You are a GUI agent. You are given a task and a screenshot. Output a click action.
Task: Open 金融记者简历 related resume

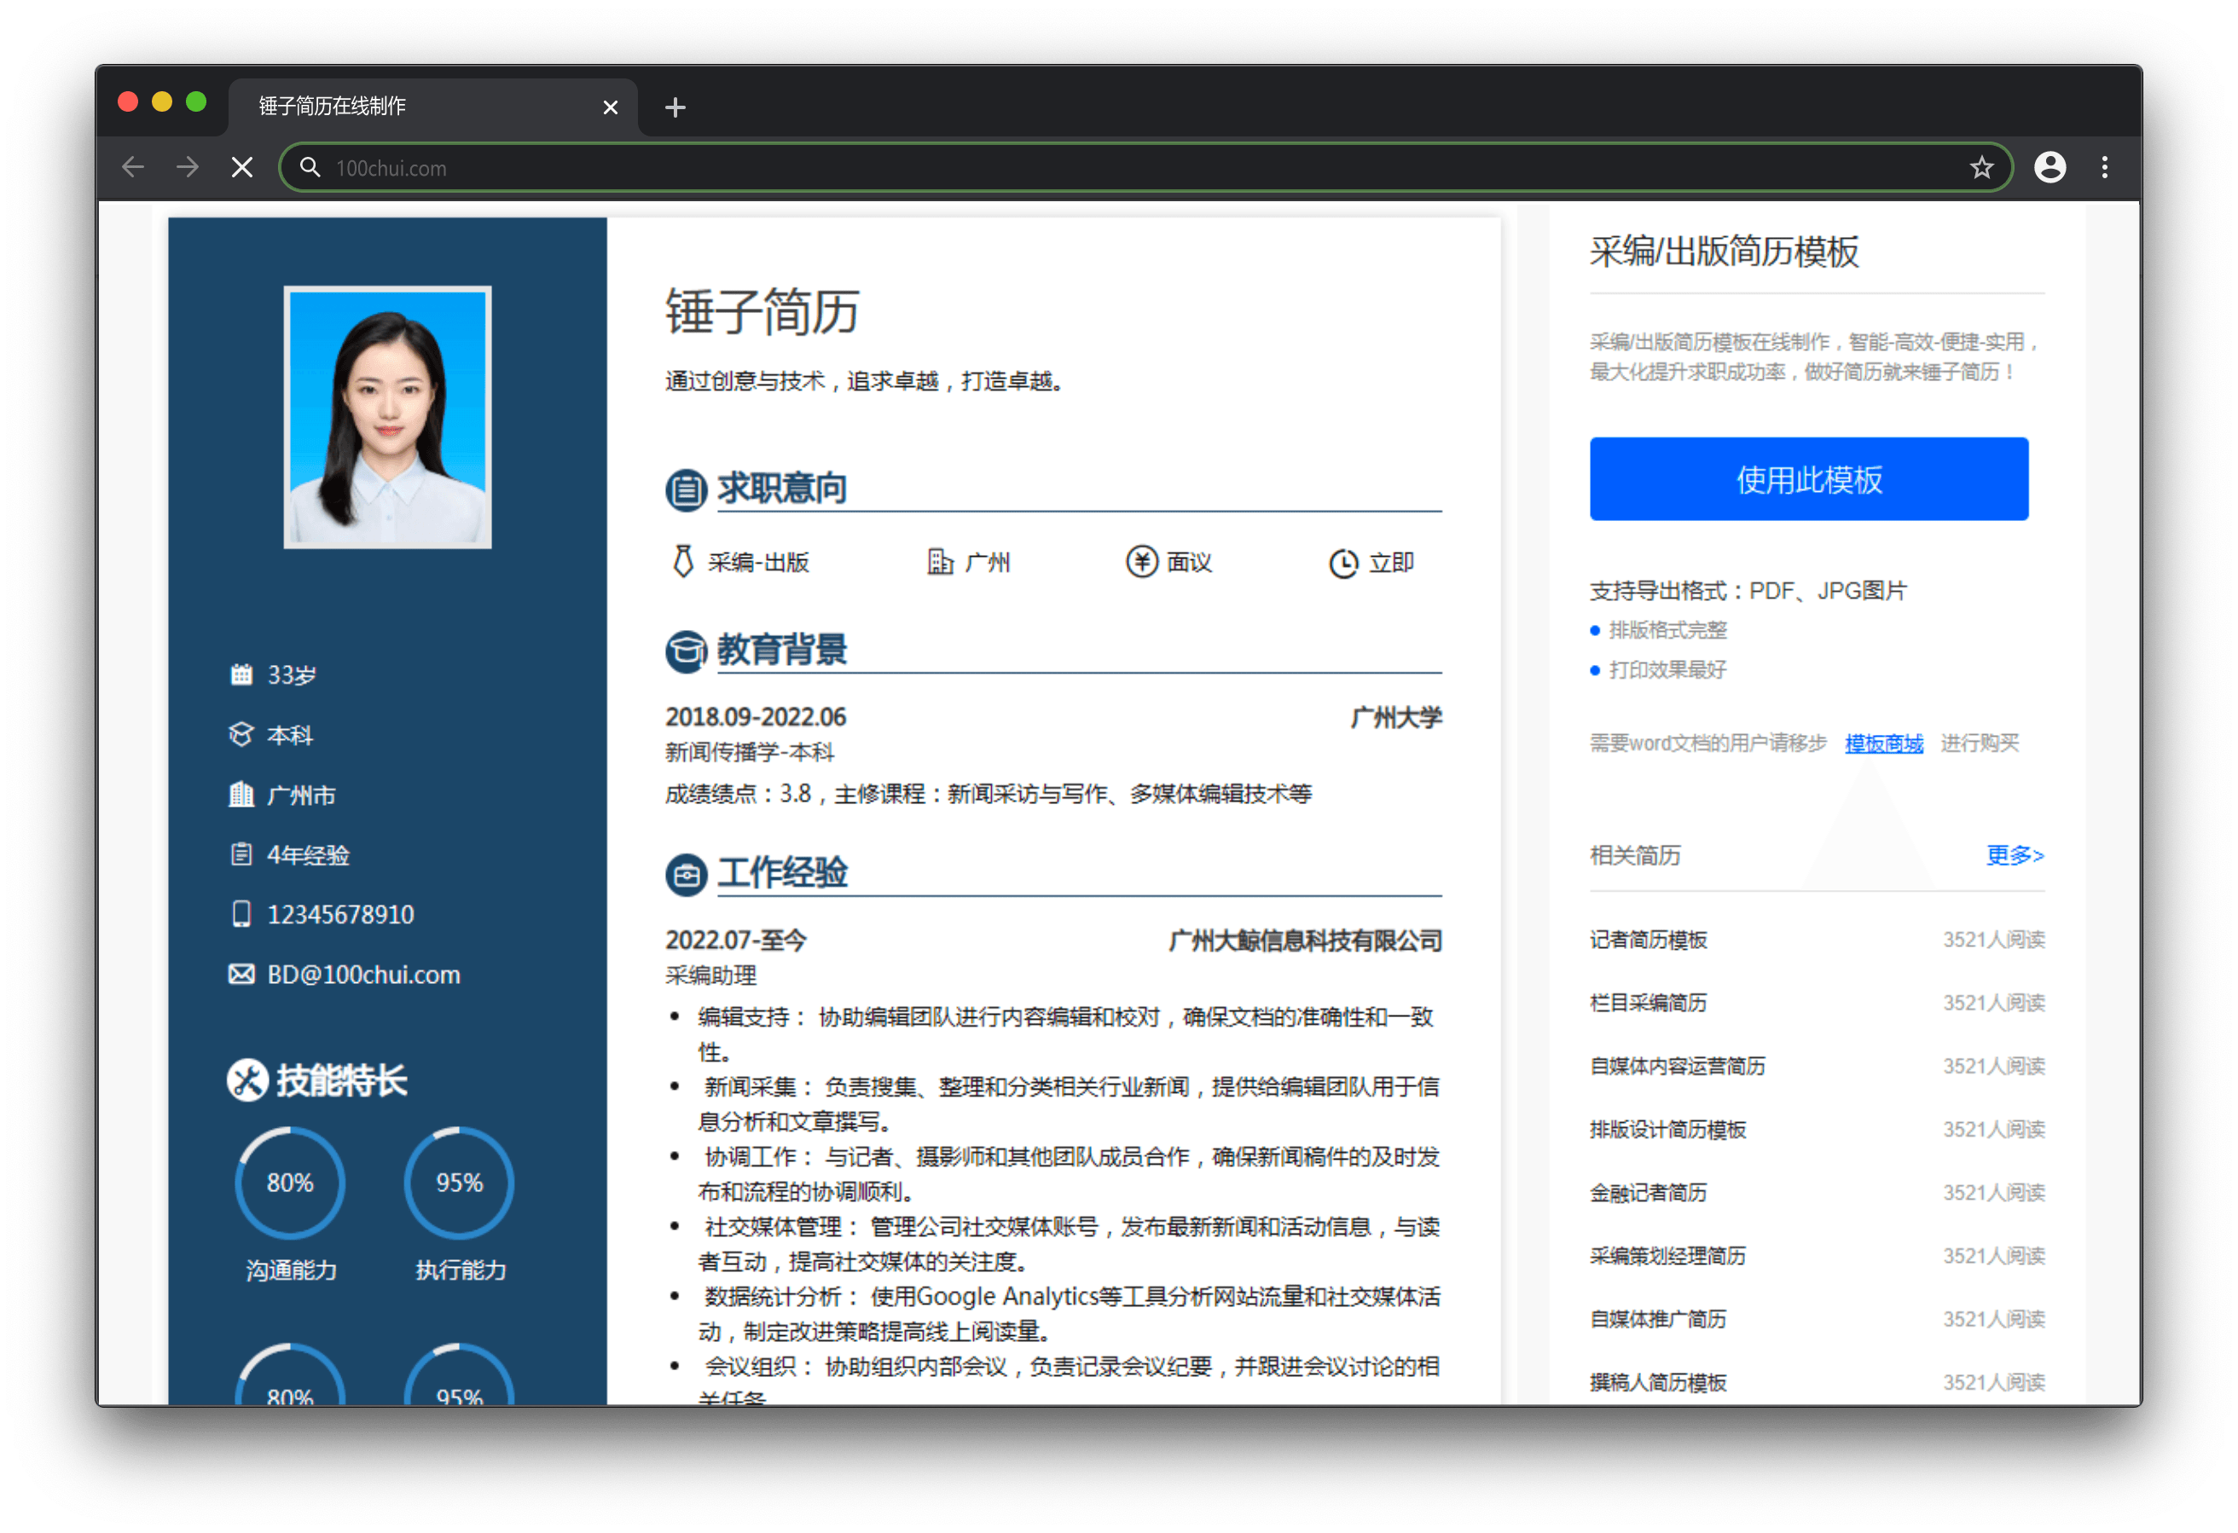point(1647,1192)
